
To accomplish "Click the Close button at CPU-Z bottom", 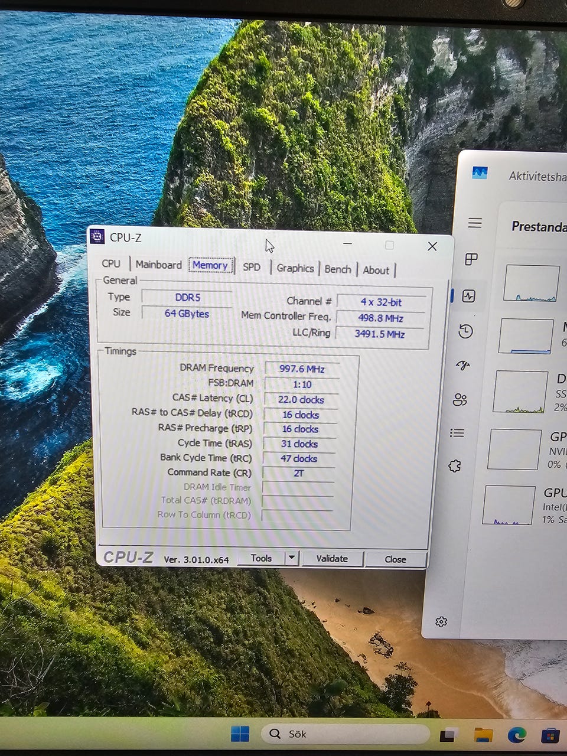I will [x=395, y=559].
